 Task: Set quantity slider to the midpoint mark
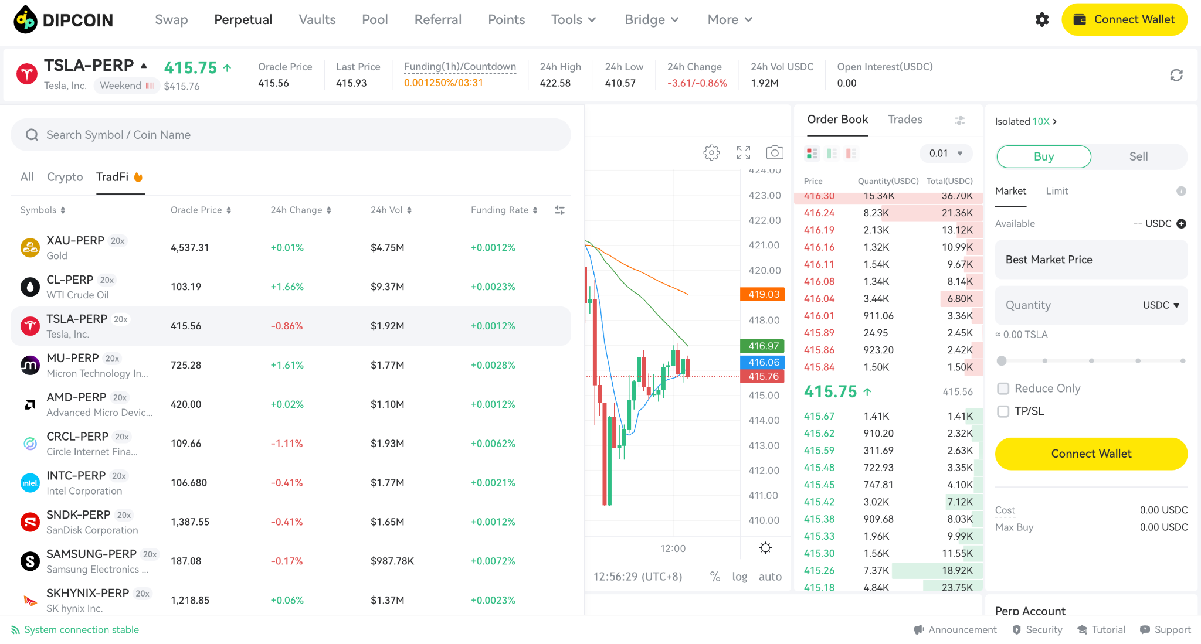click(1091, 361)
